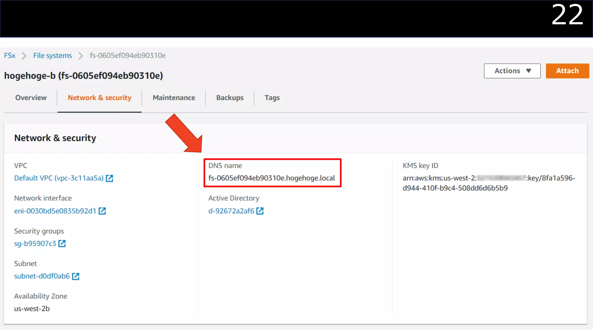The width and height of the screenshot is (593, 333).
Task: Open the Maintenance tab
Action: (174, 98)
